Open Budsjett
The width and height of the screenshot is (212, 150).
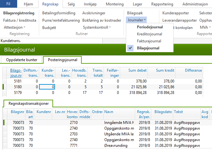49,28
